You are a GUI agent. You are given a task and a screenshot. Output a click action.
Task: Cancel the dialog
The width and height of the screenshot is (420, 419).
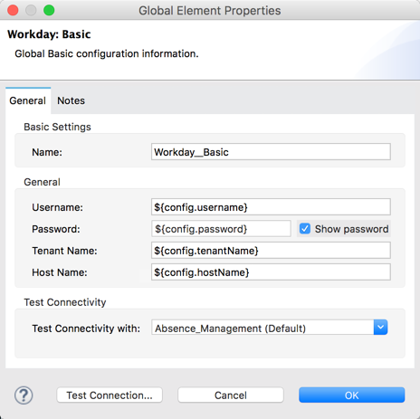pyautogui.click(x=231, y=395)
